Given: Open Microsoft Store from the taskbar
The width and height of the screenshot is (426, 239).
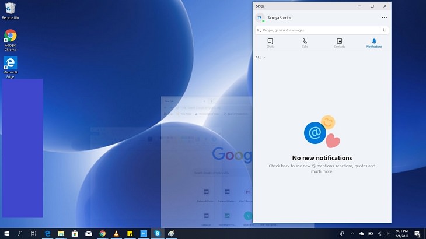Looking at the screenshot, I should [75, 233].
